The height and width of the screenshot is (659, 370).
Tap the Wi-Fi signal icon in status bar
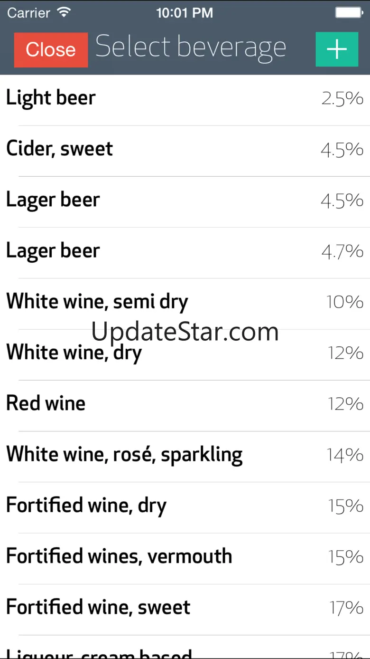coord(63,13)
